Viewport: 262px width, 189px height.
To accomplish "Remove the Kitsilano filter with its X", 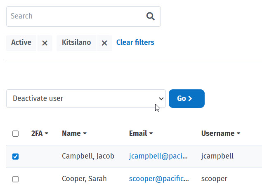I will coord(104,43).
